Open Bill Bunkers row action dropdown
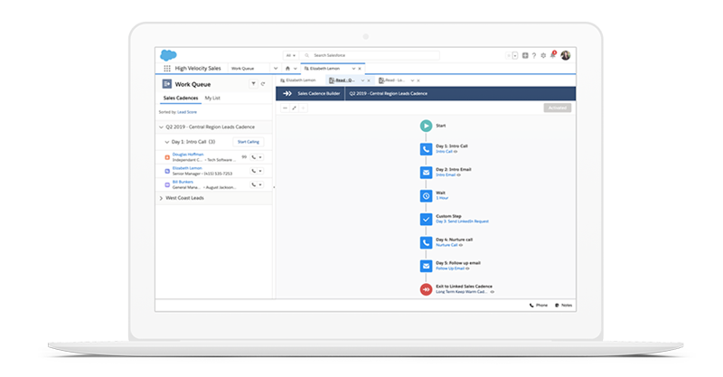The width and height of the screenshot is (723, 377). click(260, 184)
